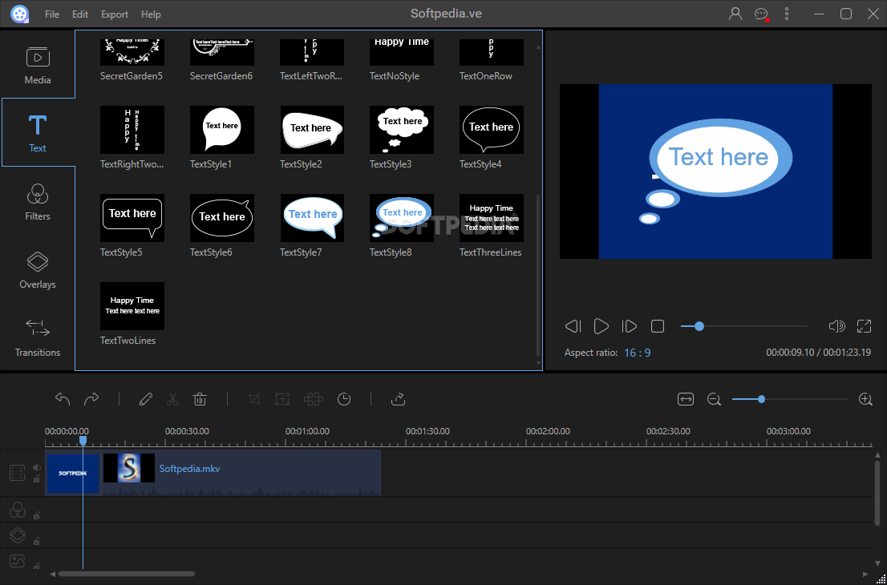Image resolution: width=887 pixels, height=585 pixels.
Task: Click the export share icon in timeline toolbar
Action: [398, 399]
